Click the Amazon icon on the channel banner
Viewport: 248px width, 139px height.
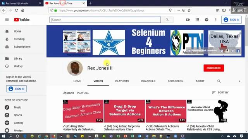coord(227,51)
